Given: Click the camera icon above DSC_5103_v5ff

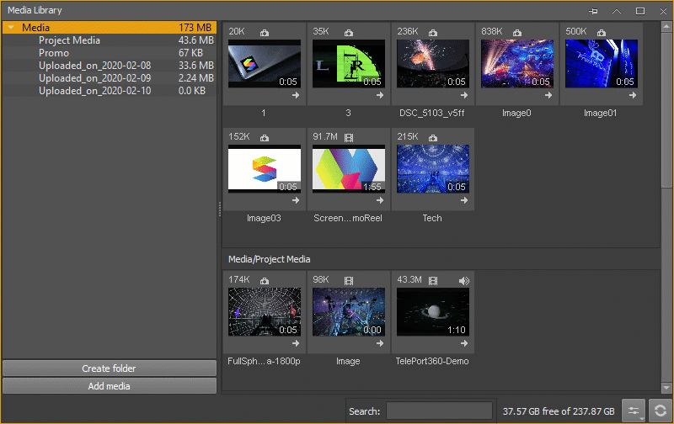Looking at the screenshot, I should [433, 33].
